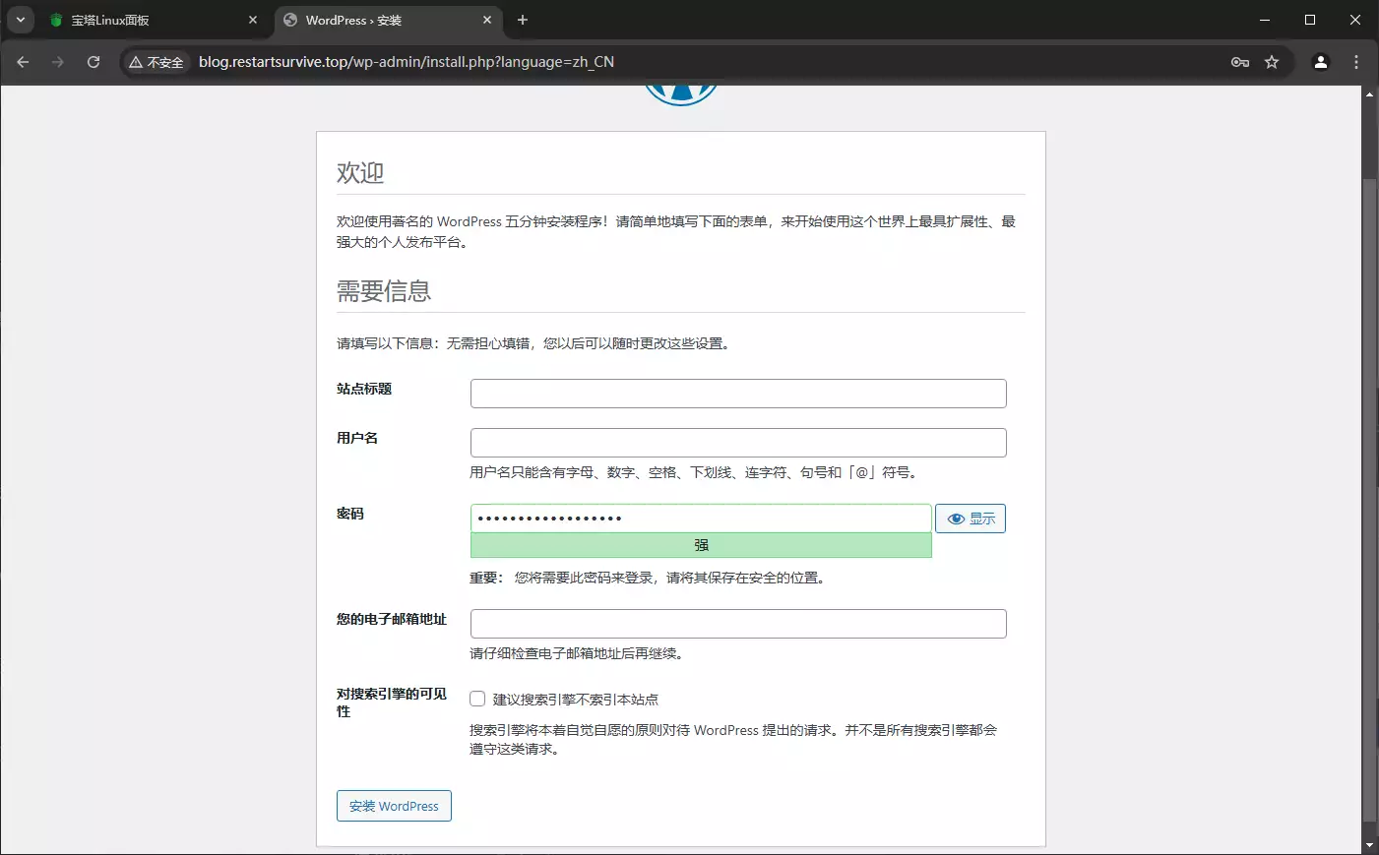Click the scrollbar up arrow

pos(1369,94)
